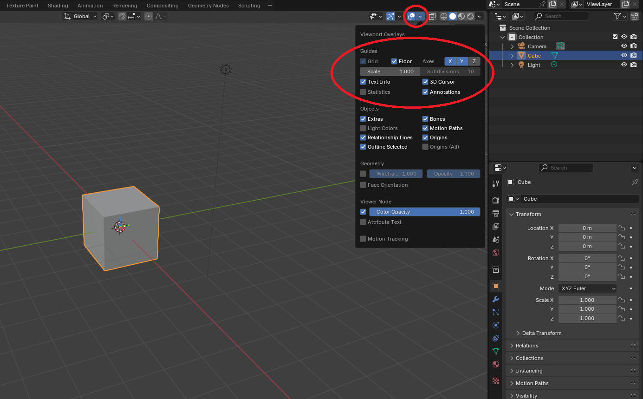Image resolution: width=643 pixels, height=399 pixels.
Task: Open the Render properties tab
Action: coord(496,200)
